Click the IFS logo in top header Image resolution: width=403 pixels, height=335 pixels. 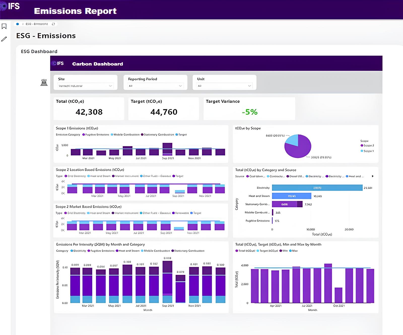point(11,6)
